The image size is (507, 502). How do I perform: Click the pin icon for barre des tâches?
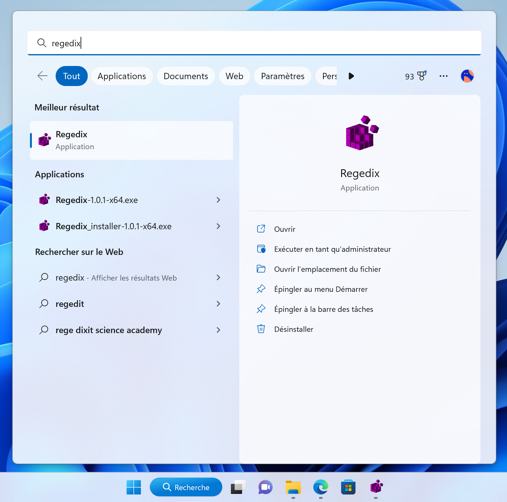coord(261,309)
